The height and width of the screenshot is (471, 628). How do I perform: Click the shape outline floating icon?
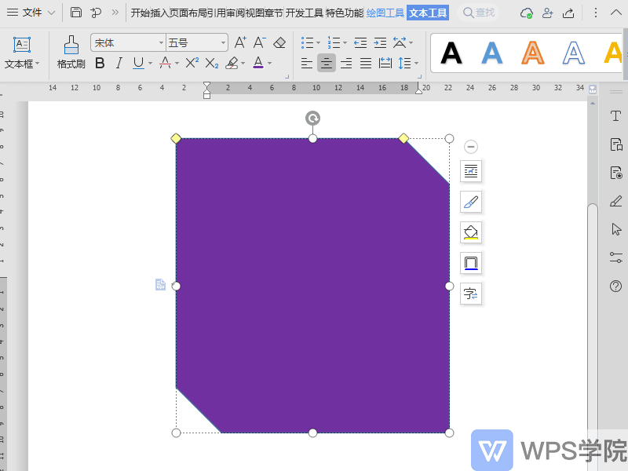coord(471,263)
